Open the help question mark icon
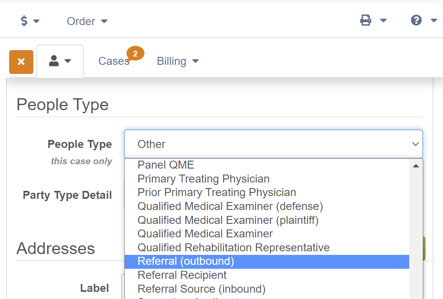Screen dimensions: 443x299 (416, 20)
